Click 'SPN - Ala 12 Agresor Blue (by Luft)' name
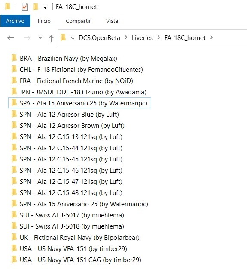The image size is (247, 276). (69, 115)
